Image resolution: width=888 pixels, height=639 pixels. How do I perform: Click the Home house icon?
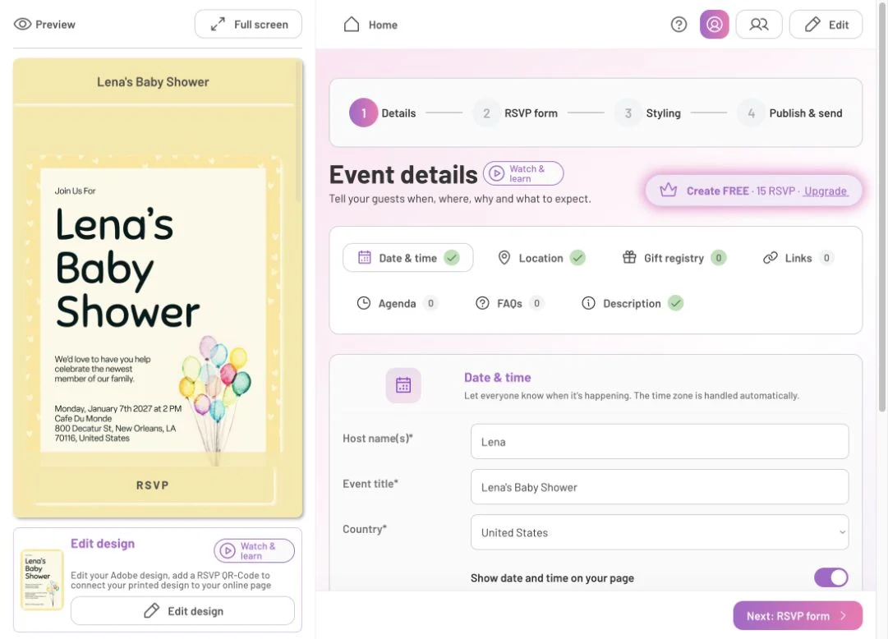pyautogui.click(x=352, y=25)
